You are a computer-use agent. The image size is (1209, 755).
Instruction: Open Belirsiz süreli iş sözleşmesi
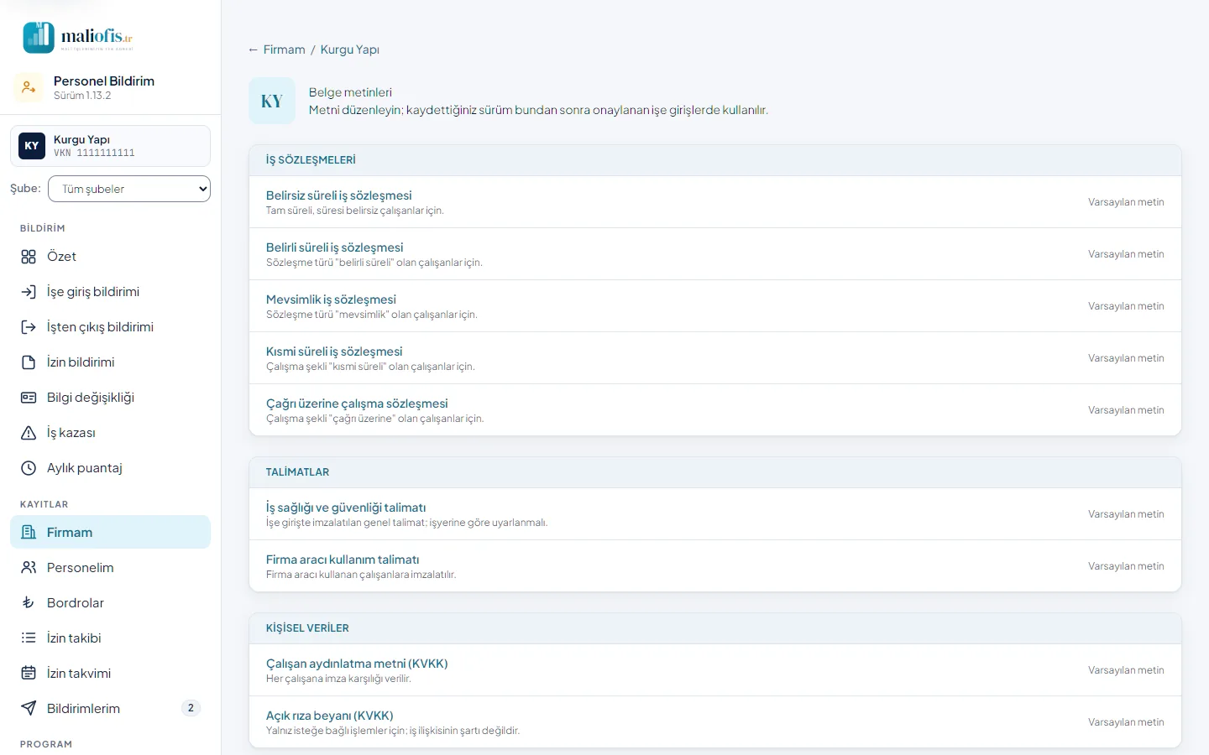point(715,202)
